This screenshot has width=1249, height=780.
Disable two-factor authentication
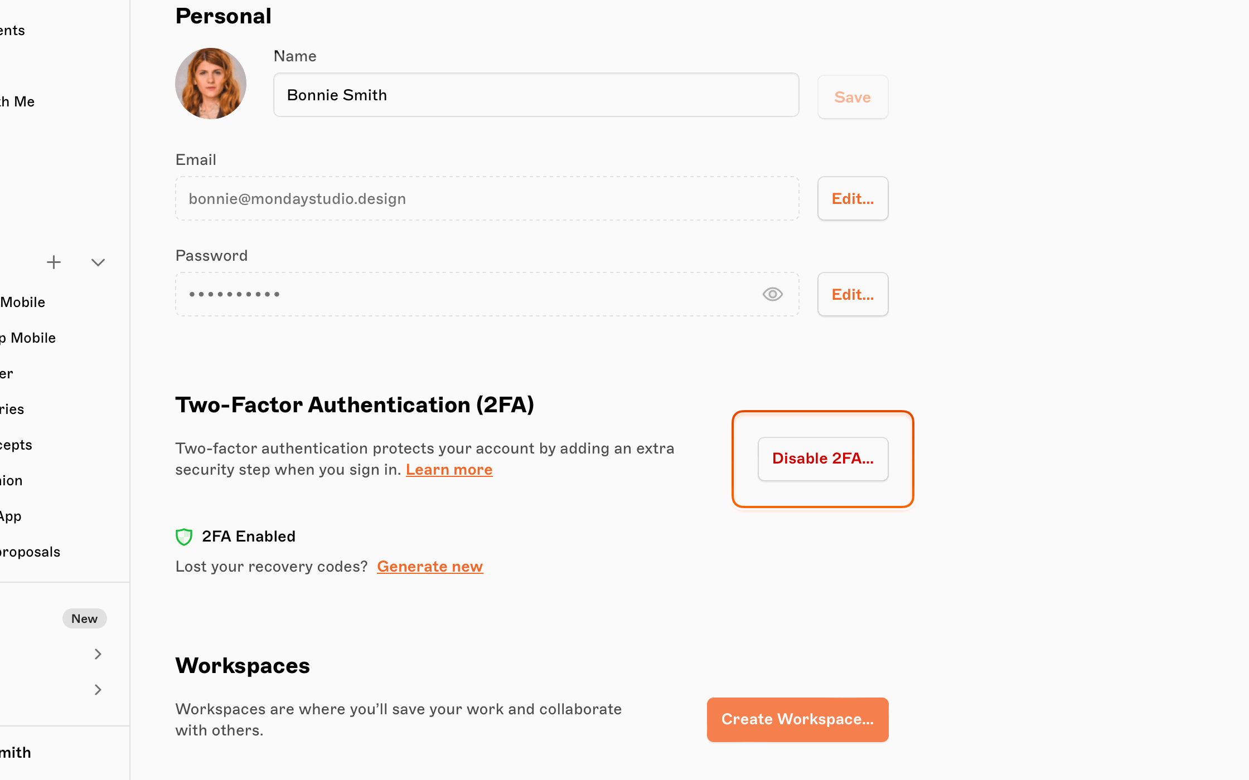click(x=822, y=459)
